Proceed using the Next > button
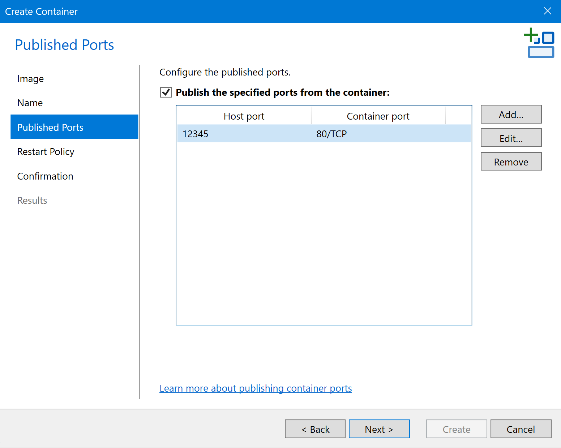 tap(379, 429)
